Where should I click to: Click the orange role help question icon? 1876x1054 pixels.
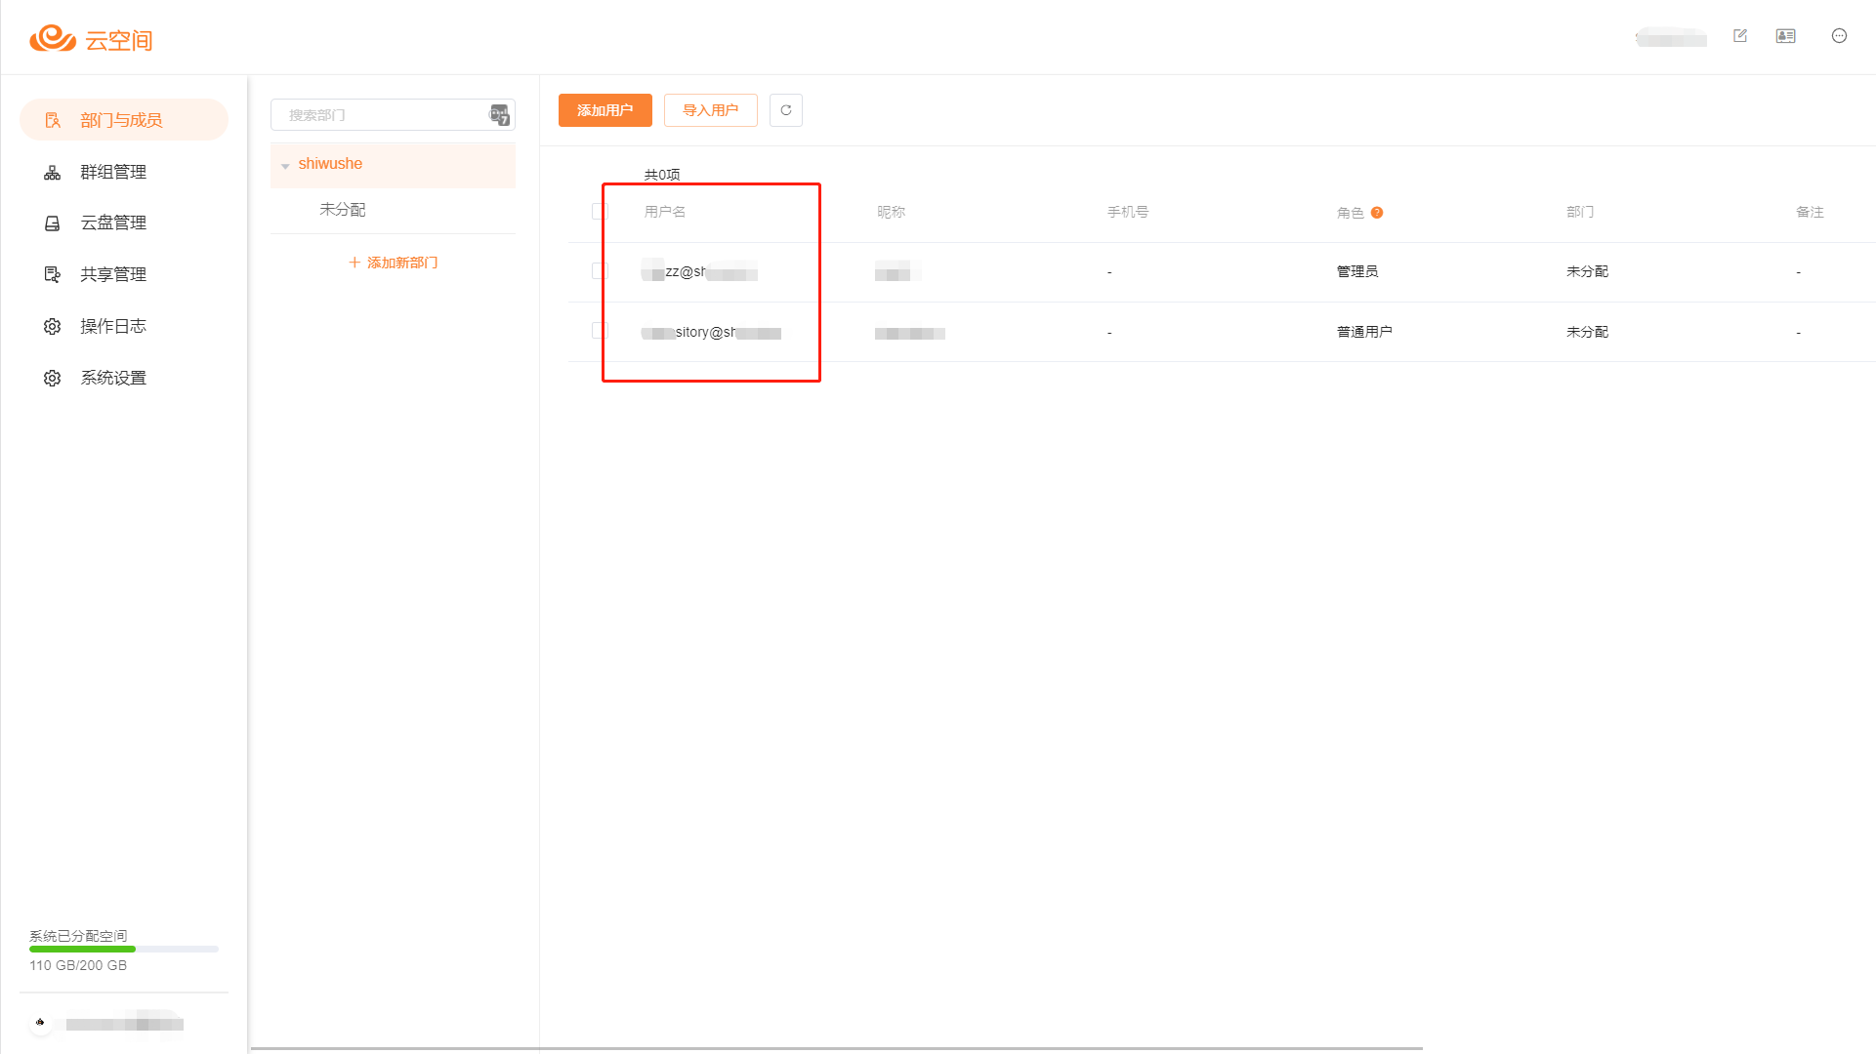pos(1377,213)
